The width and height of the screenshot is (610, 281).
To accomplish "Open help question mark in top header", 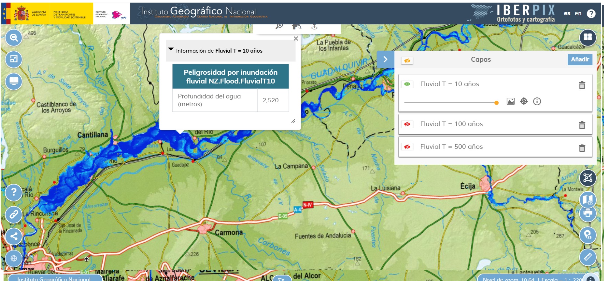I will (x=591, y=14).
